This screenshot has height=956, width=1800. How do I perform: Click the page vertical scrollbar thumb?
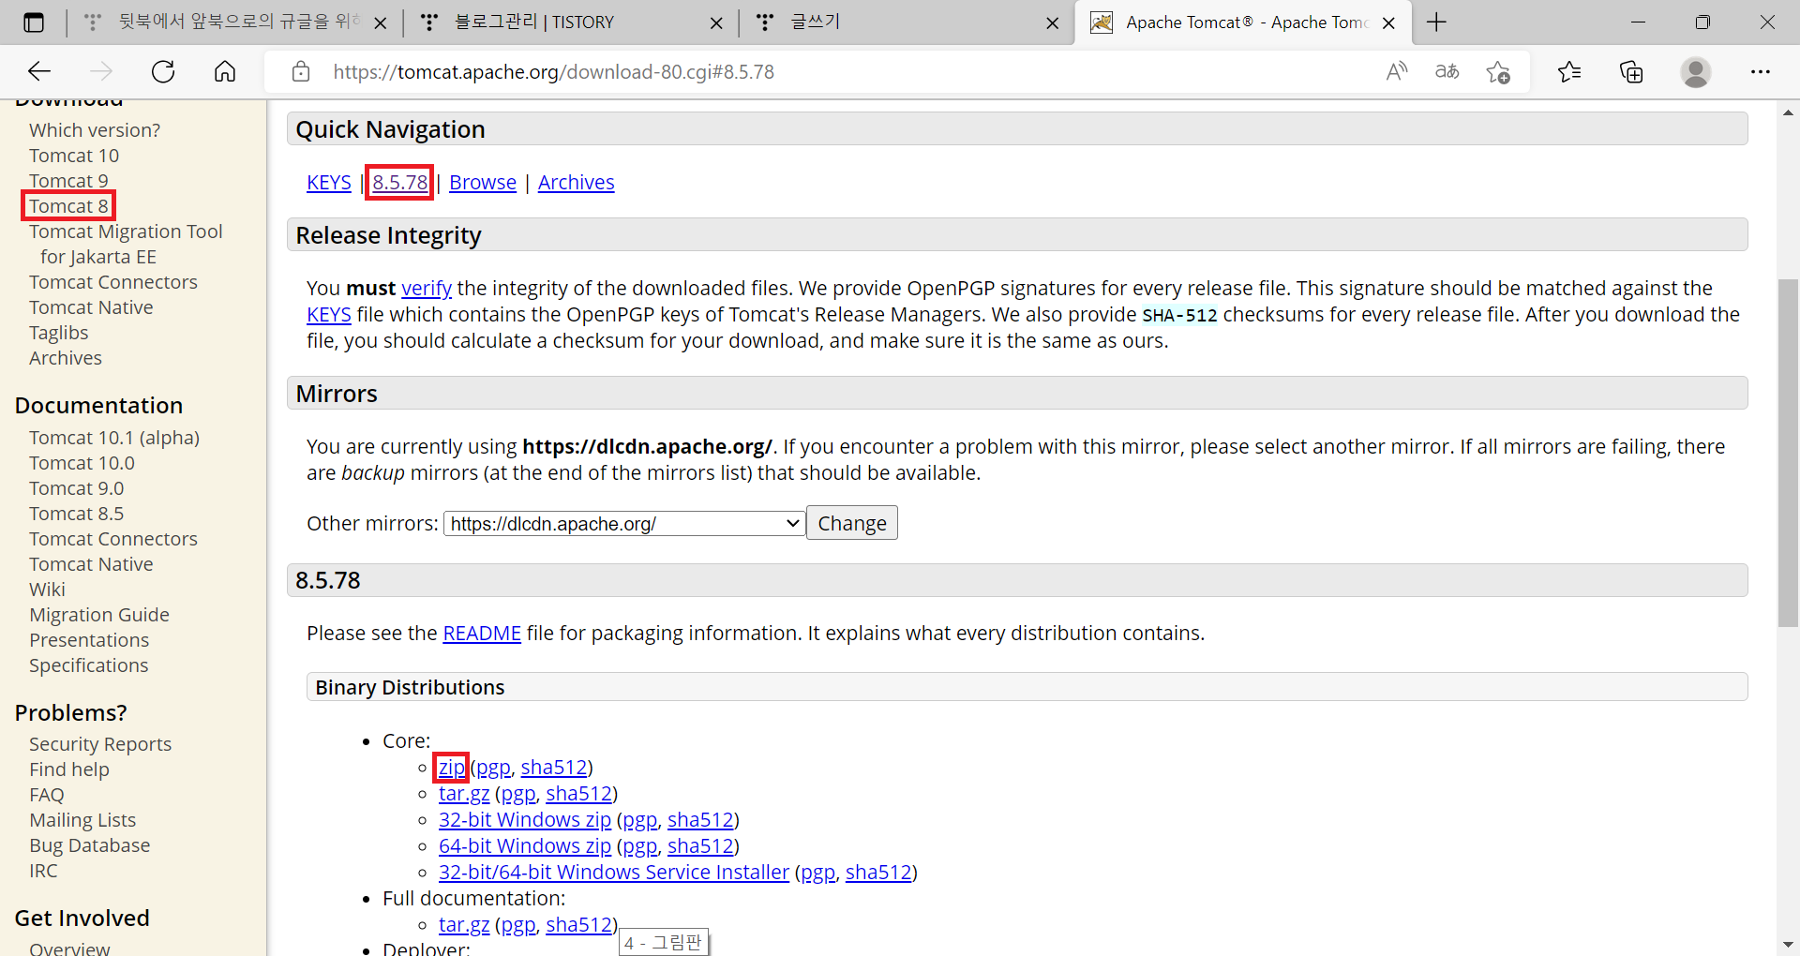coord(1788,453)
